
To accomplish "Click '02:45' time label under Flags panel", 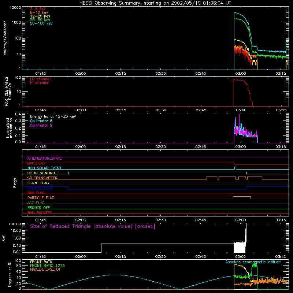I will click(200, 220).
